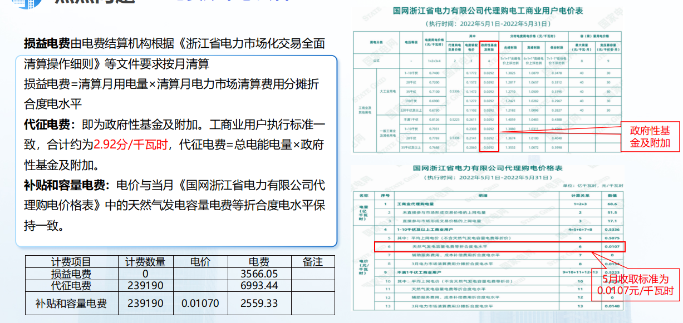The width and height of the screenshot is (683, 323).
Task: Click row 7 '辅助服务费用、成本补偿费用折合度电水平'
Action: click(455, 255)
